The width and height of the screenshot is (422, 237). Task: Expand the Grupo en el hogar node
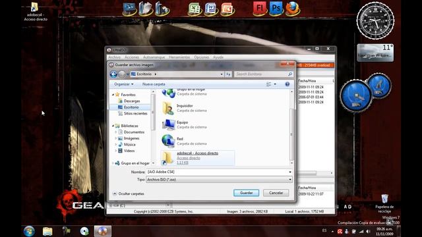(x=113, y=163)
